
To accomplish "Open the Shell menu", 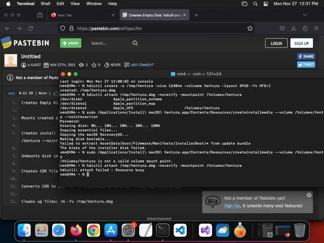I will click(45, 3).
